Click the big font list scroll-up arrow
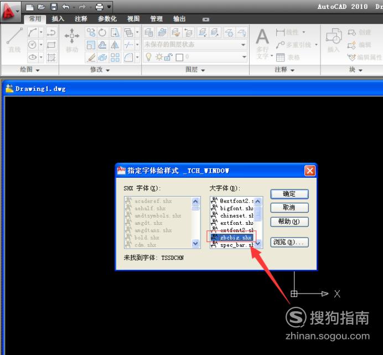Viewport: 383px width, 355px height. (258, 202)
